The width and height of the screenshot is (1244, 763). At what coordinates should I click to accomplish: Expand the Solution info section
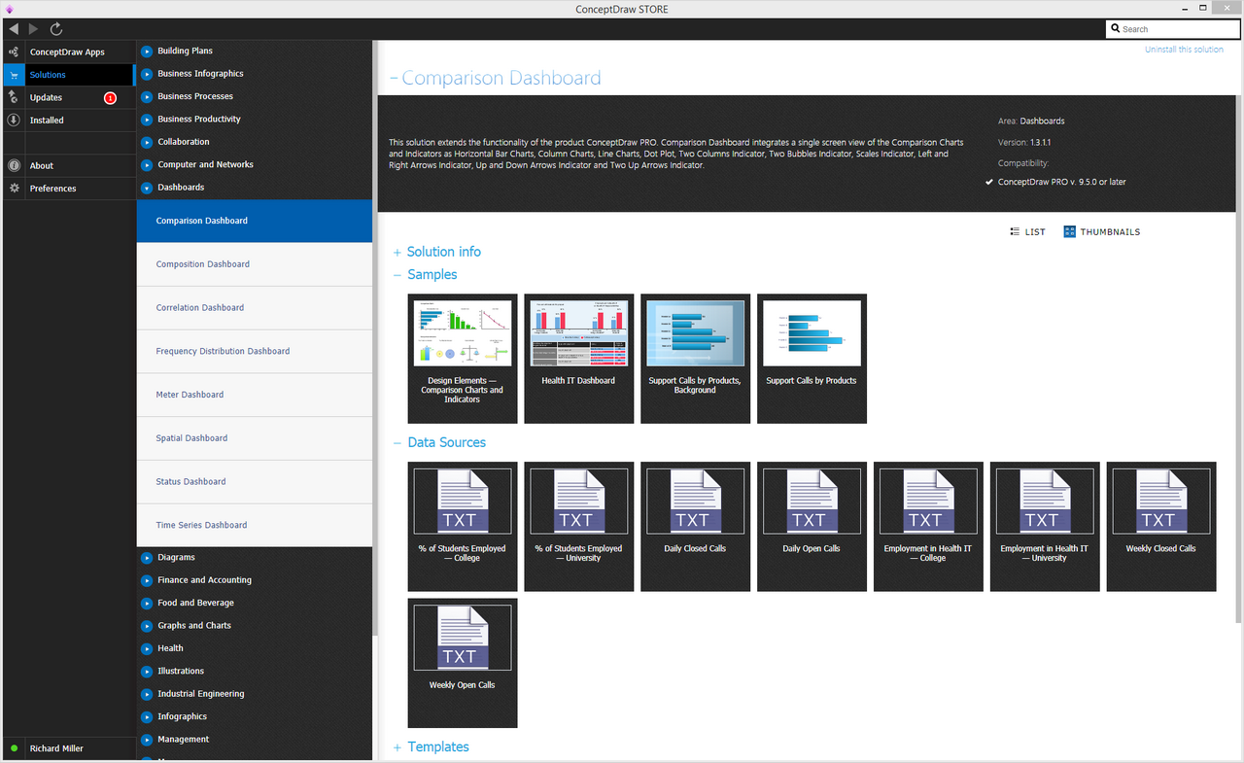[443, 252]
